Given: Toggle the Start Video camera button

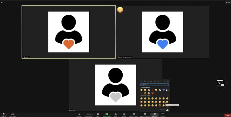Looking at the screenshot, I should coord(13,115).
